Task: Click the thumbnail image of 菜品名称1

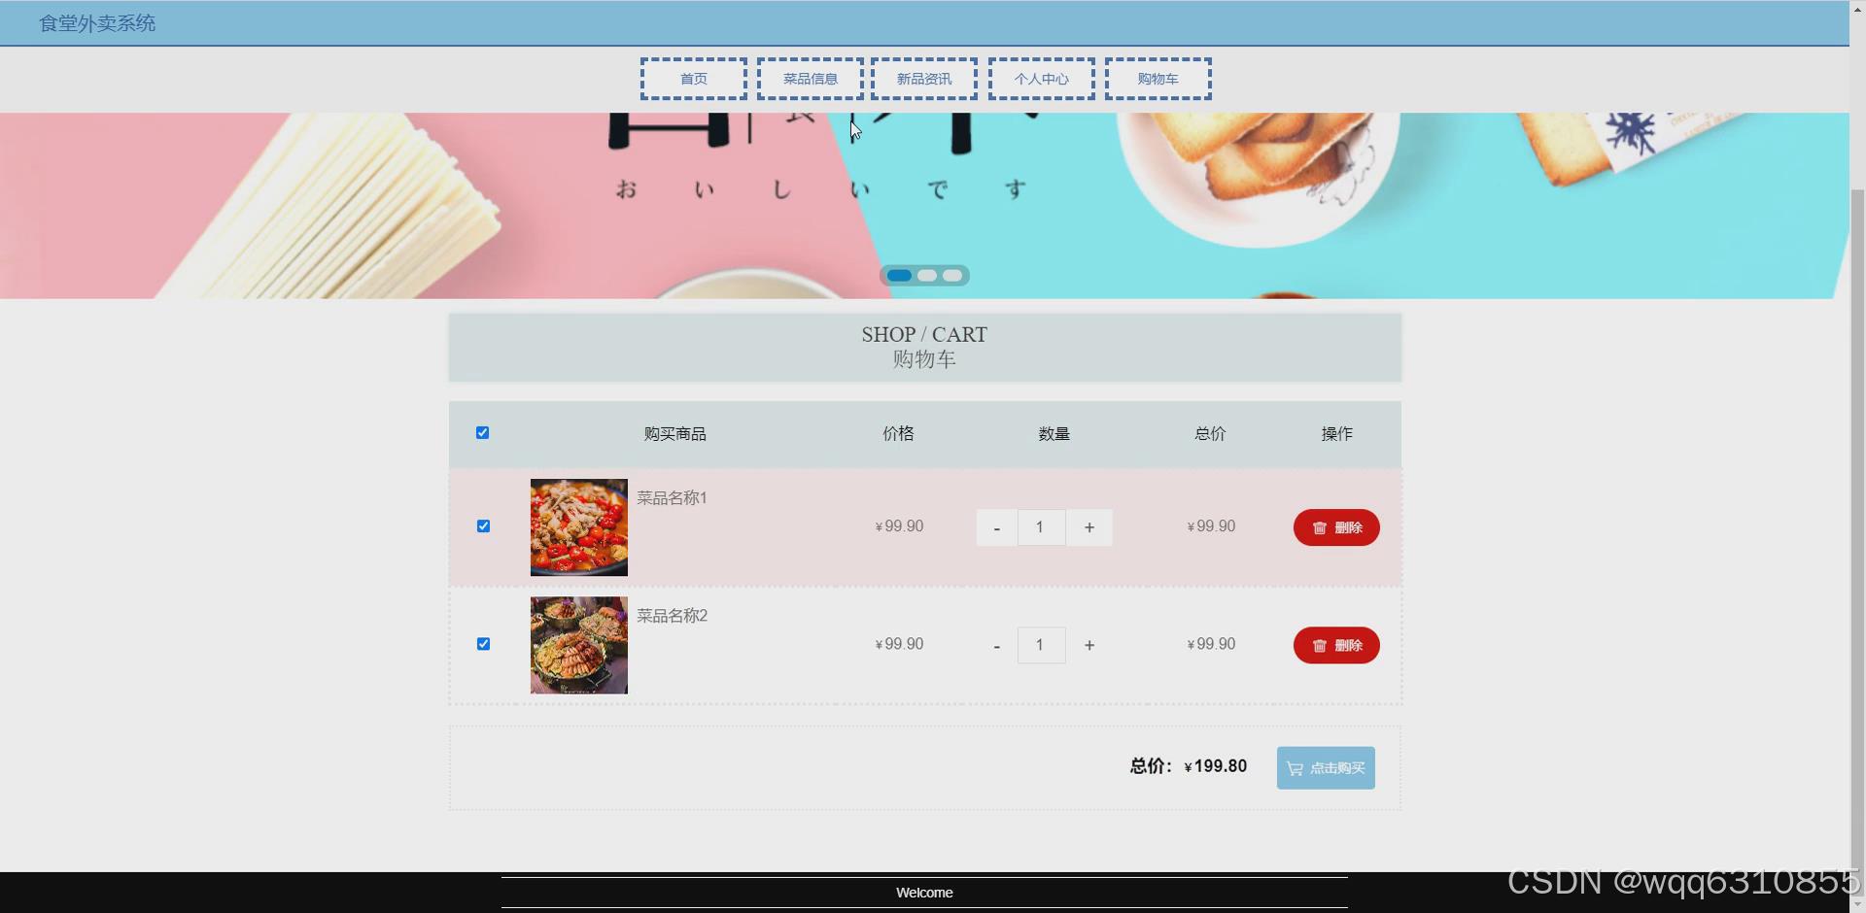Action: click(578, 527)
